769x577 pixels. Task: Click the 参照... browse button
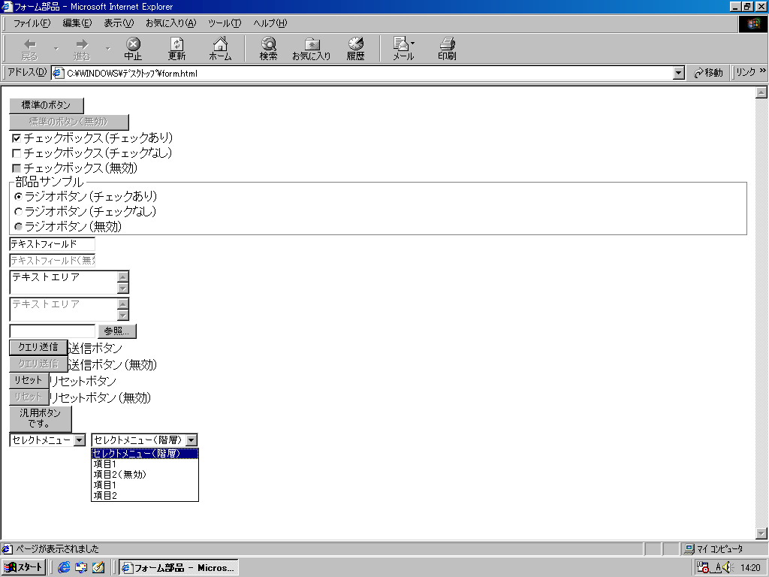tap(117, 331)
